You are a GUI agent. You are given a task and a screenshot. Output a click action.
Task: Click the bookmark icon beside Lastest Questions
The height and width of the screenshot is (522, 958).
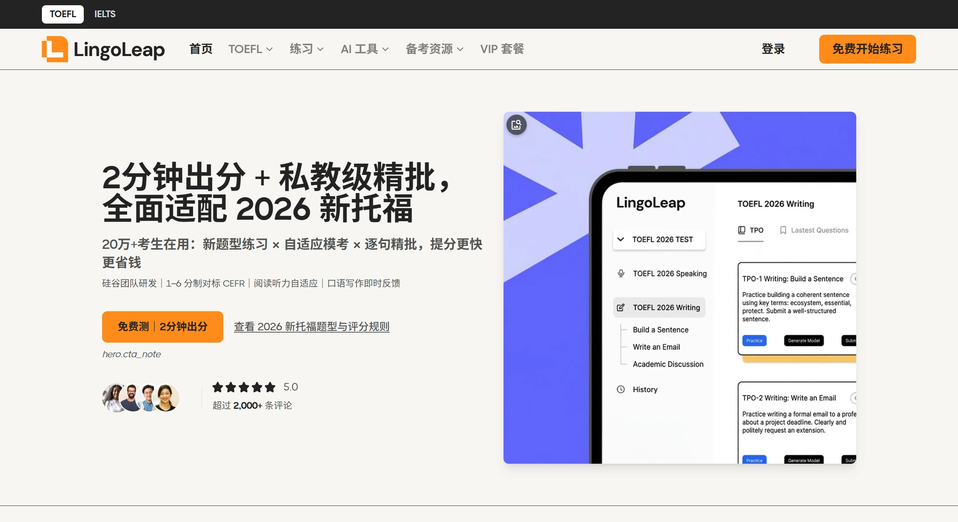click(783, 230)
